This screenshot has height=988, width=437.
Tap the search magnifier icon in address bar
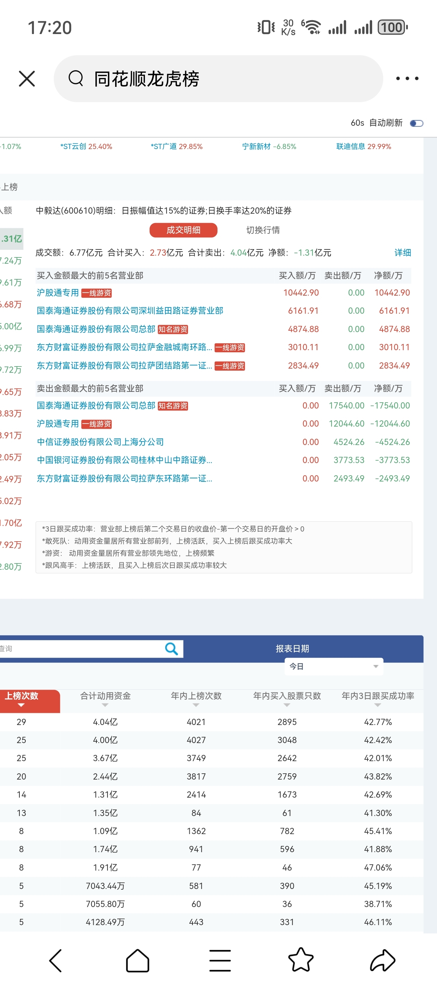76,79
